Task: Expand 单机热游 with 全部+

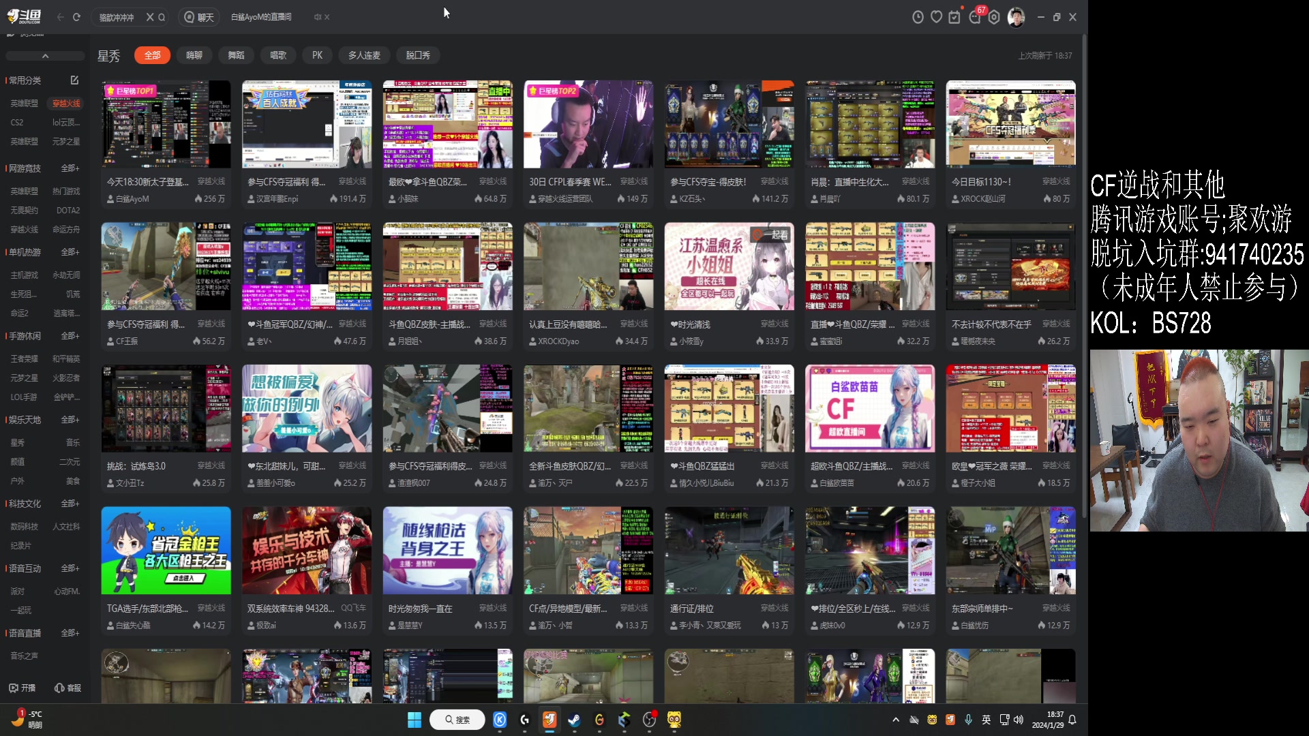Action: [70, 252]
